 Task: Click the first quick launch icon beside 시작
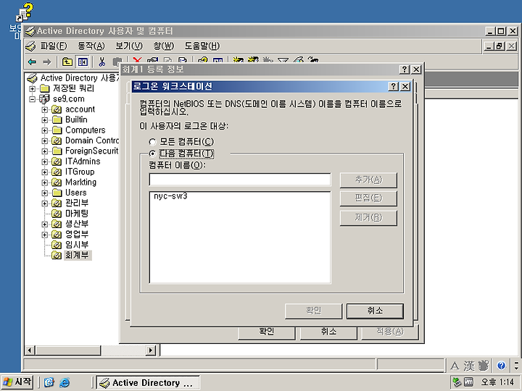coord(49,382)
